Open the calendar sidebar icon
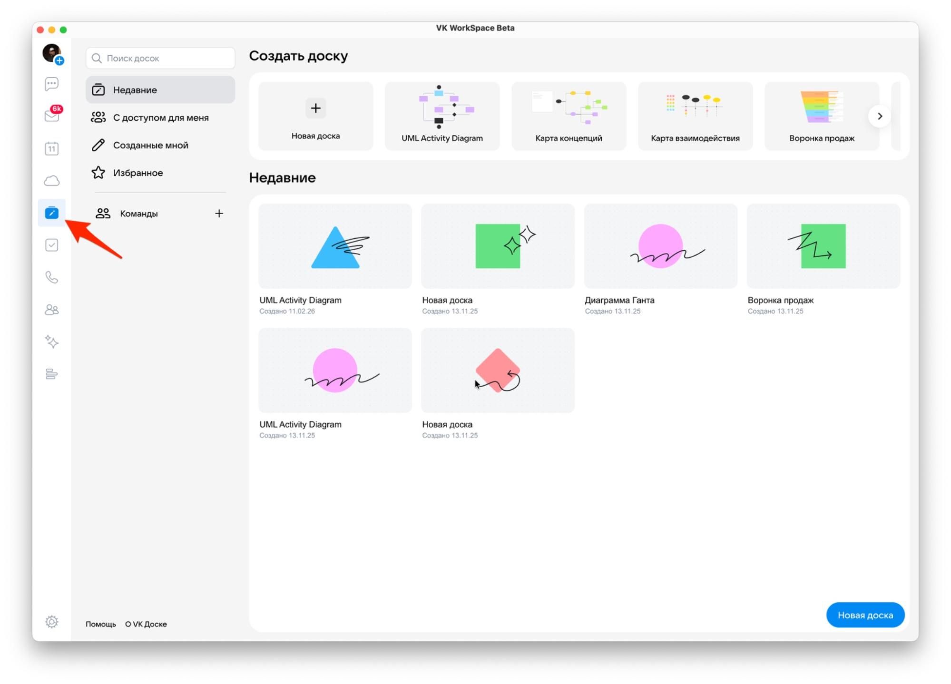 (x=51, y=148)
